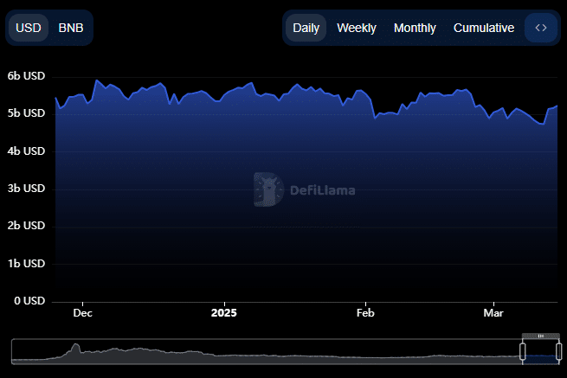Click the 2025 label on x-axis
This screenshot has width=567, height=378.
tap(223, 312)
